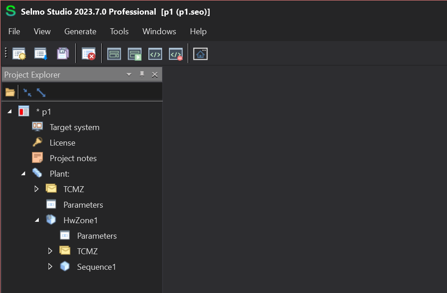Click the open/import project toolbar icon
447x293 pixels.
click(x=41, y=53)
